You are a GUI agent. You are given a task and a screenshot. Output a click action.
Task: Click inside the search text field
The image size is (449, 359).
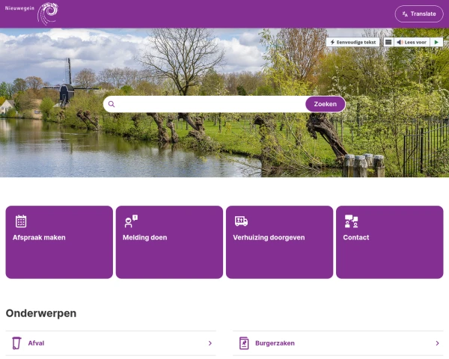tap(210, 104)
